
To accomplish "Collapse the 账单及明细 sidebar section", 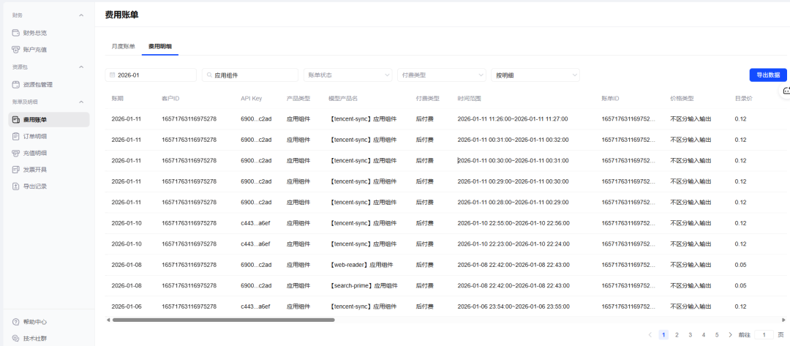I will click(x=81, y=102).
